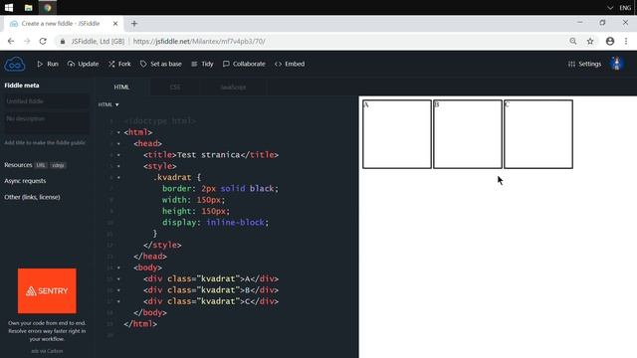Collapse the <style> fold arrow
This screenshot has width=637, height=358.
(118, 166)
